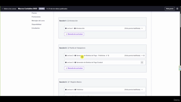Delete Lectura 2 using the trash icon
The width and height of the screenshot is (181, 102).
coord(108,56)
